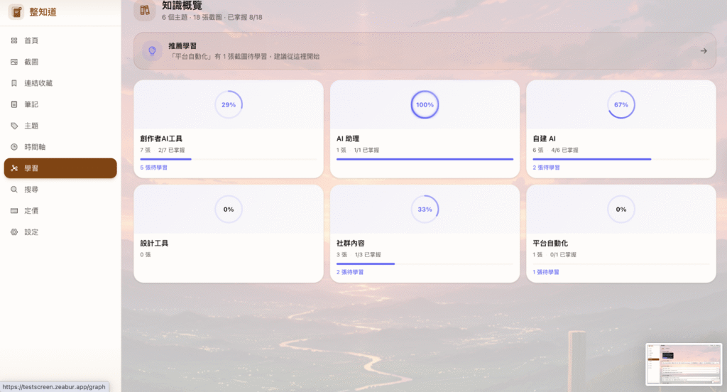Click the 0% ring on 平台自動化 card

[x=621, y=209]
